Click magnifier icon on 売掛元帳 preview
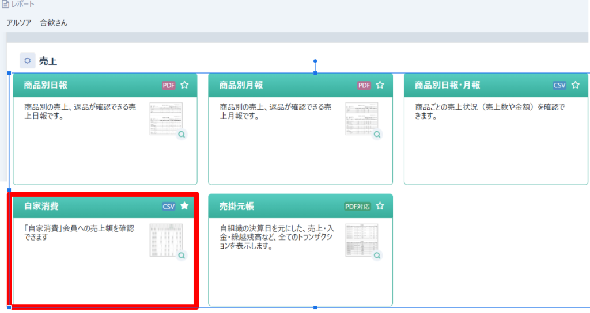This screenshot has width=590, height=313. click(x=377, y=255)
